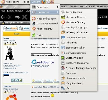108x100 pixels.
Task: Click the Võrk network icon
Action: [x=63, y=88]
